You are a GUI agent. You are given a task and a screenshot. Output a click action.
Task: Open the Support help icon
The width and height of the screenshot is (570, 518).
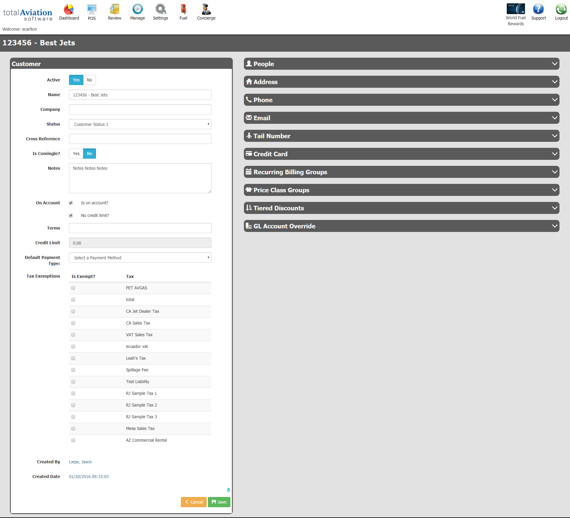click(x=538, y=9)
